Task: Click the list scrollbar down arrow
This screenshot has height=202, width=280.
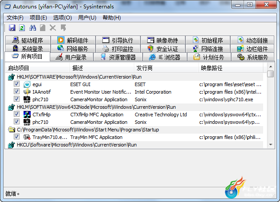Action: pos(271,145)
